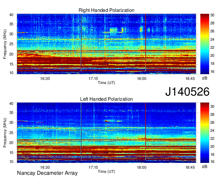Select the J140526 observation label
This screenshot has width=218, height=177.
(187, 92)
